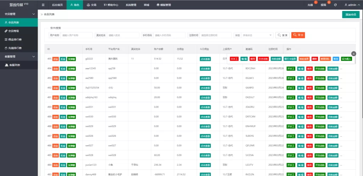Open 会员等级 in the sidebar

click(x=14, y=31)
